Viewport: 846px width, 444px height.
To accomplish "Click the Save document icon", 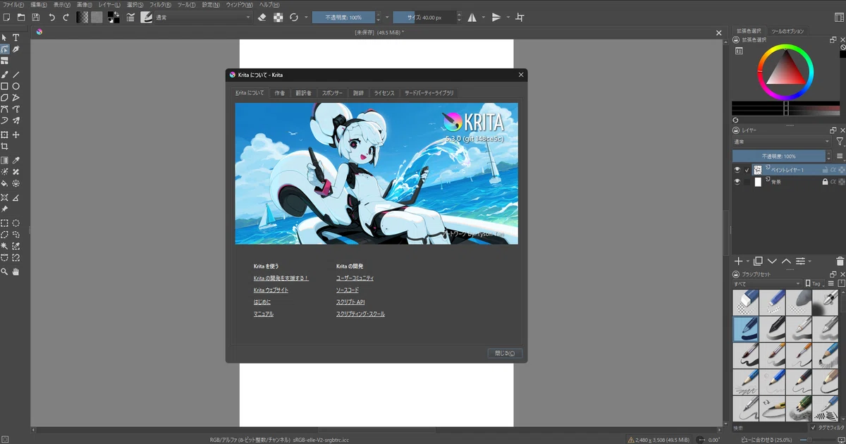I will [x=35, y=17].
